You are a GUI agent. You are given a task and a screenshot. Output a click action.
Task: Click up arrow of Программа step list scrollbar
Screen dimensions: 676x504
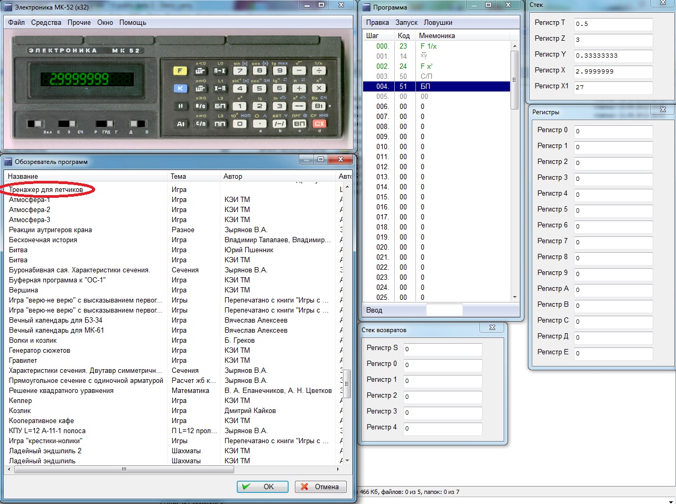(x=515, y=46)
